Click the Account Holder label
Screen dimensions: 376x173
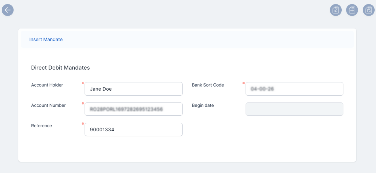pos(47,85)
